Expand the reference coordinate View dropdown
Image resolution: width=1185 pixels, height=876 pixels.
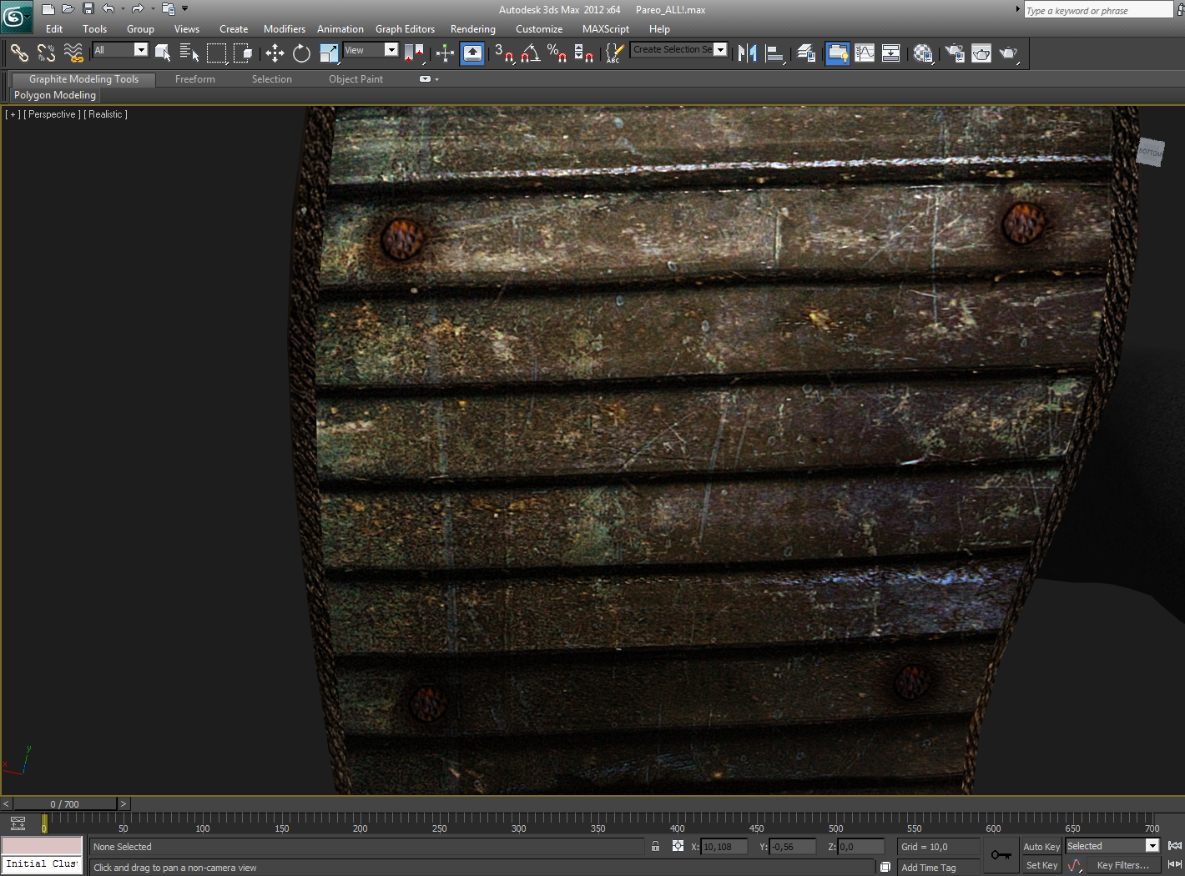click(391, 50)
